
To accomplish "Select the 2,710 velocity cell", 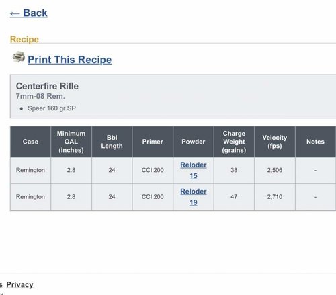I will point(275,197).
